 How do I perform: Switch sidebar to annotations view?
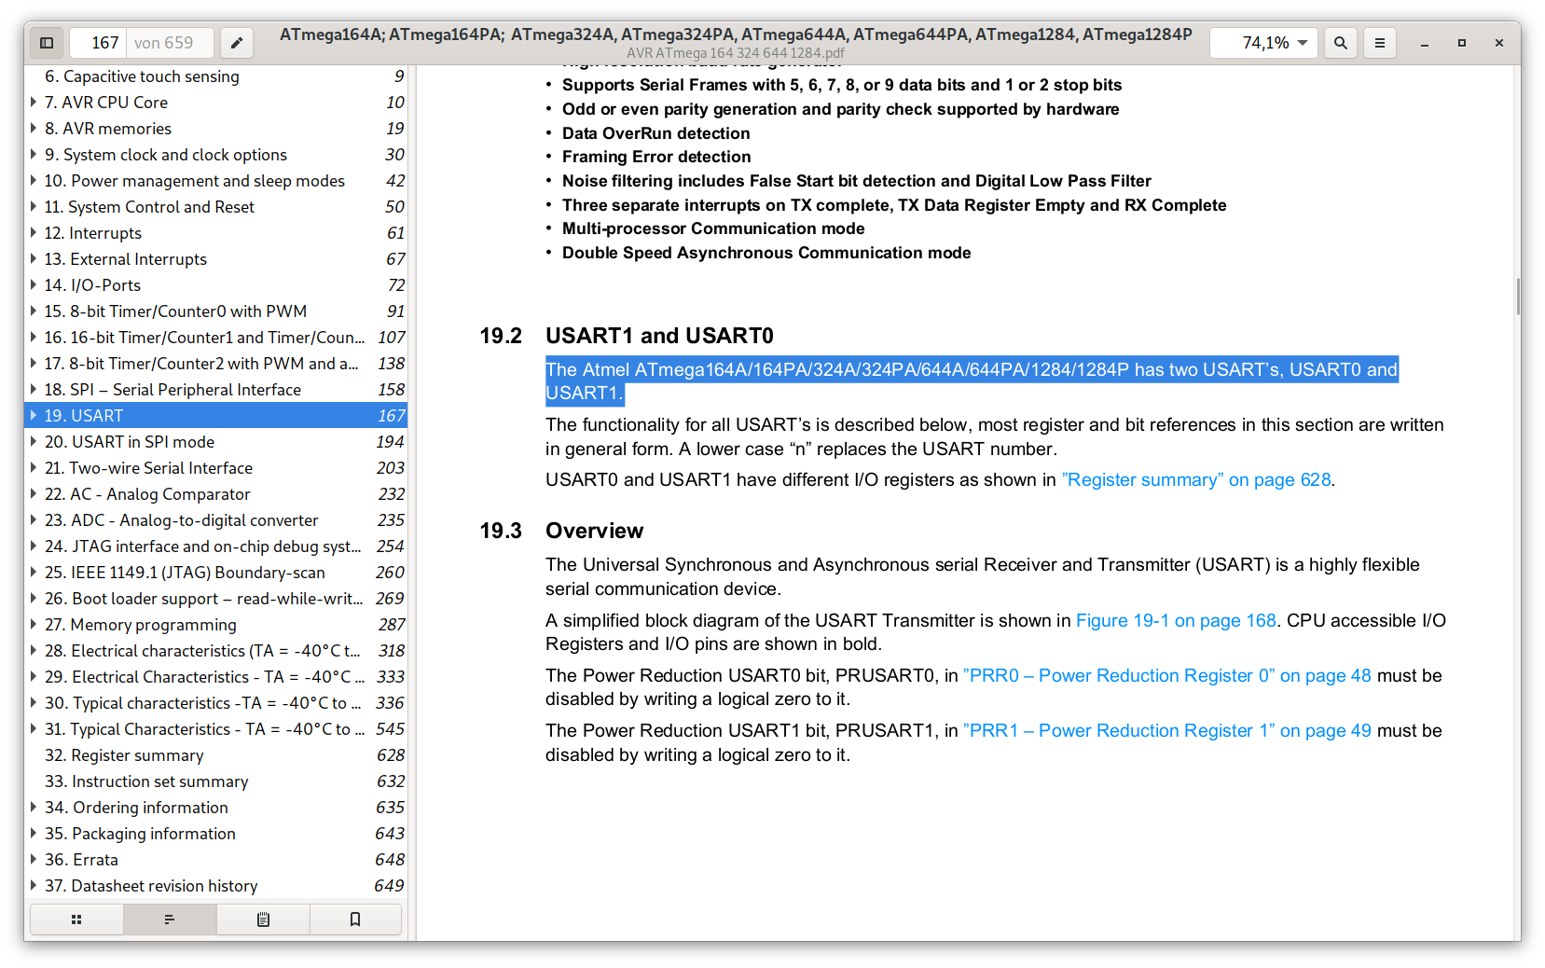click(x=263, y=920)
